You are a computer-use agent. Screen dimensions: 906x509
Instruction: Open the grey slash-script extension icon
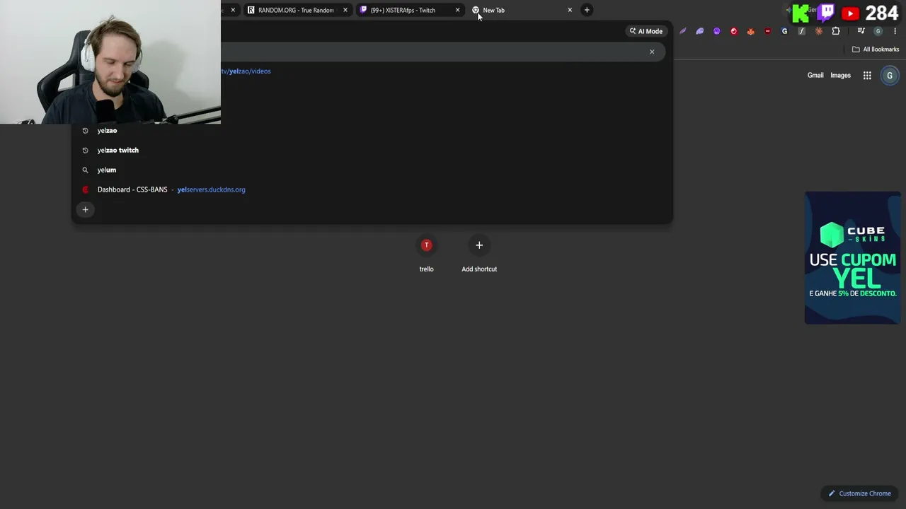coord(802,31)
